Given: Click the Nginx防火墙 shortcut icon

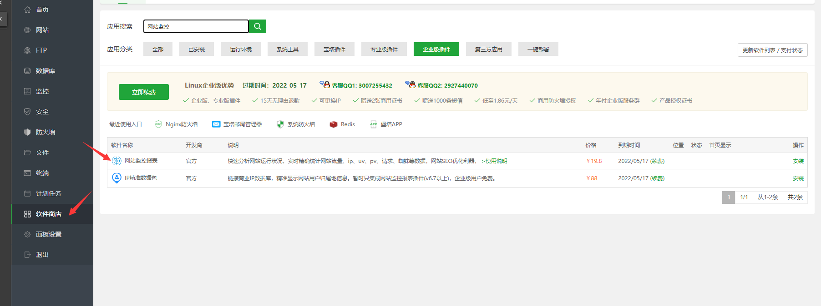Looking at the screenshot, I should click(158, 124).
